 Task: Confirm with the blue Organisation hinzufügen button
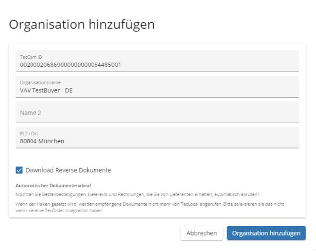coord(266,233)
